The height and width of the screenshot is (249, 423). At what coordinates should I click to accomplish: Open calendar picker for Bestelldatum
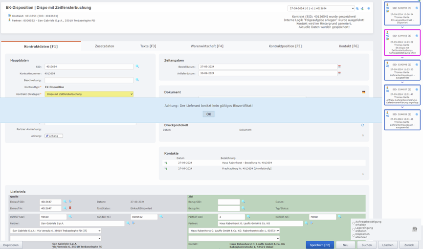339,67
